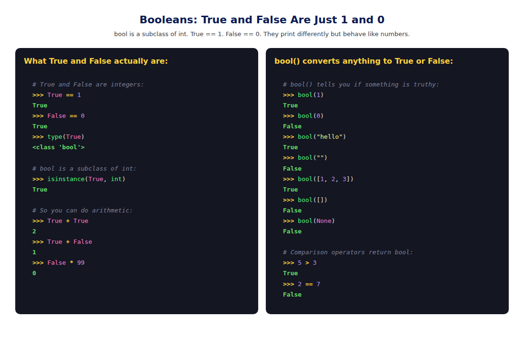Click 'What True and False actually are:' heading
Screen dimensions: 524x337
[96, 61]
